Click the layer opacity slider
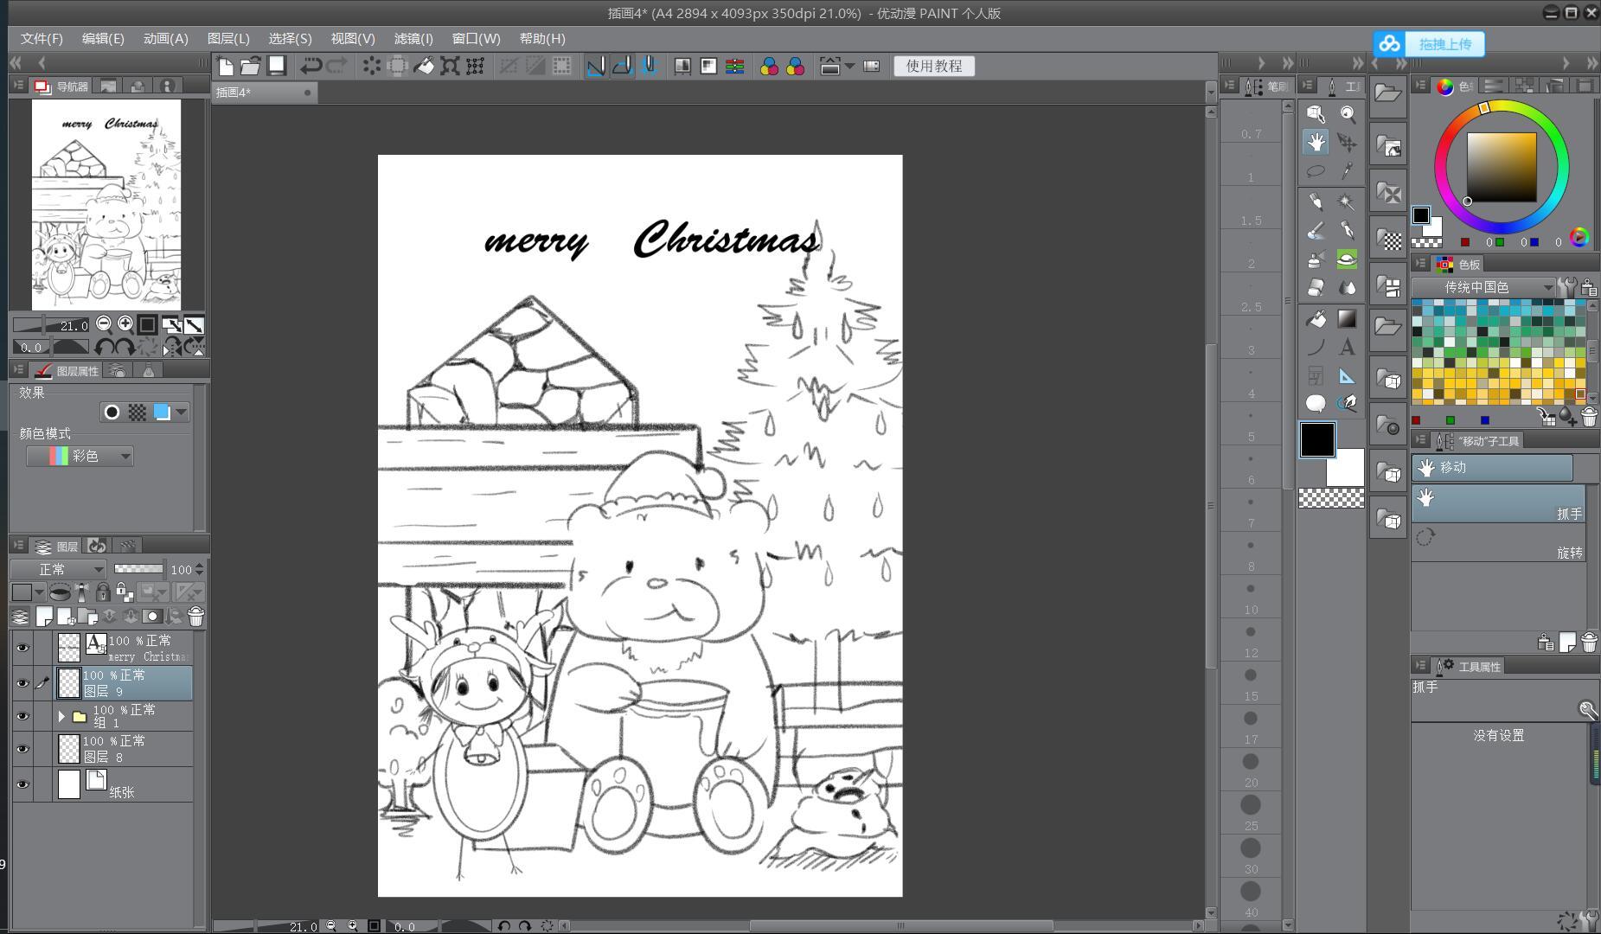Image resolution: width=1601 pixels, height=934 pixels. click(138, 569)
